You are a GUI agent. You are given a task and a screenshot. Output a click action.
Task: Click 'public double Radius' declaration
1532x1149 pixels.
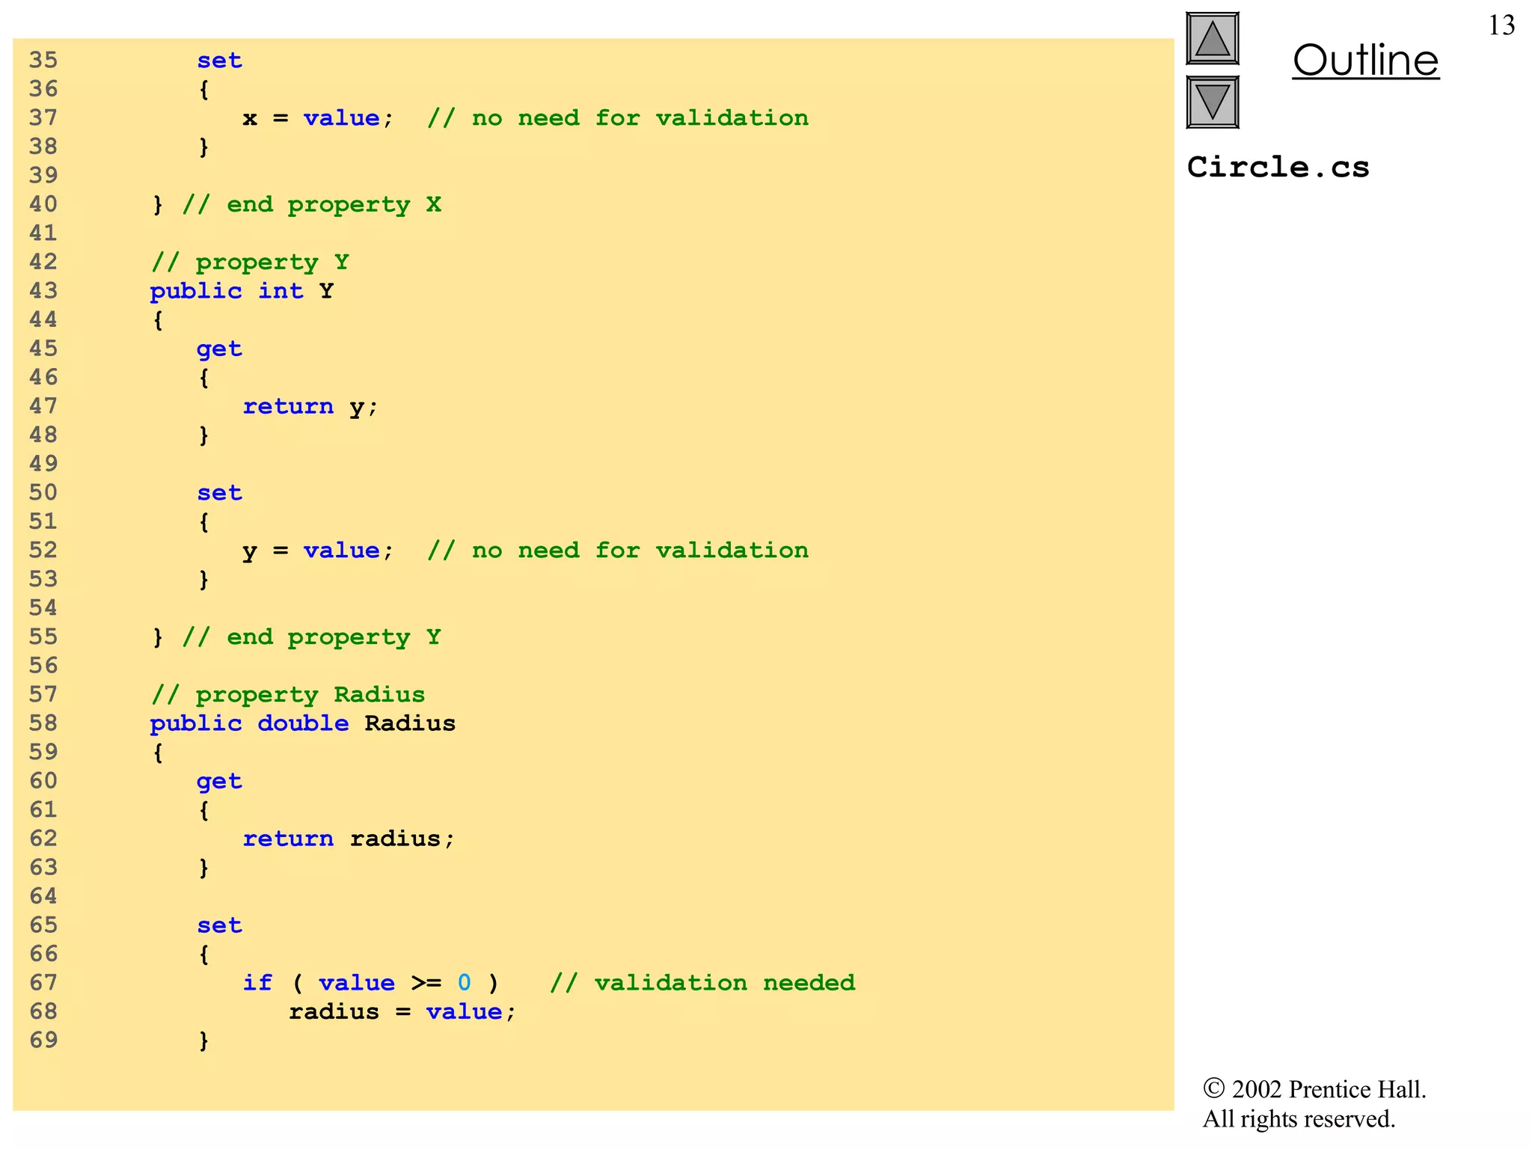[x=303, y=723]
